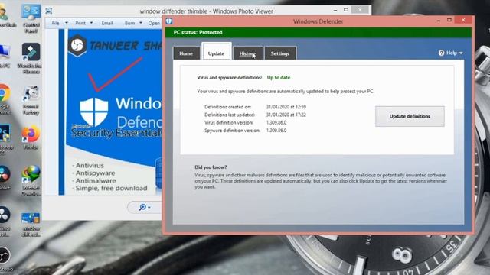Click the Windows Defender window title
The image size is (490, 275).
click(x=318, y=21)
